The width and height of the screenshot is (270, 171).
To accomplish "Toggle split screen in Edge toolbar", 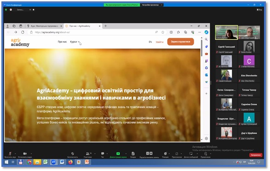I will tap(171, 32).
